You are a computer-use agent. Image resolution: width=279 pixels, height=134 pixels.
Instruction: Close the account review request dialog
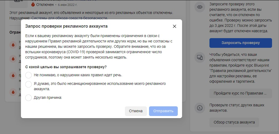tap(174, 26)
